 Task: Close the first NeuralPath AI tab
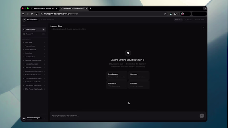tap(57, 9)
